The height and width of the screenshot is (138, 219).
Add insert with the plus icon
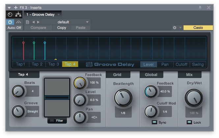[x=16, y=7]
